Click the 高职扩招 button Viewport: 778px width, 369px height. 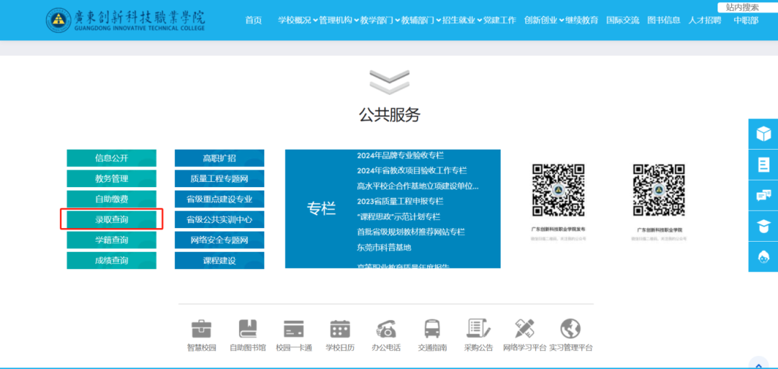coord(219,158)
